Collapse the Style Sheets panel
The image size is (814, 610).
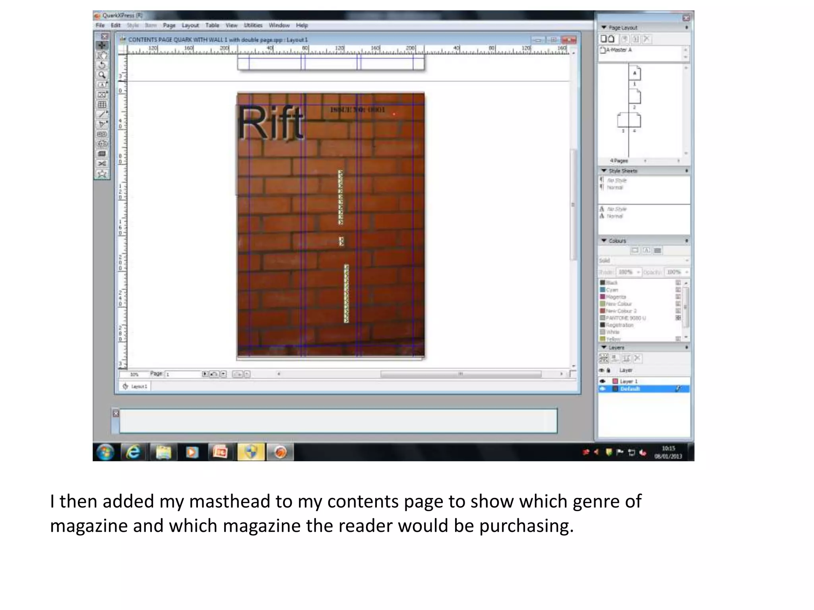(604, 171)
